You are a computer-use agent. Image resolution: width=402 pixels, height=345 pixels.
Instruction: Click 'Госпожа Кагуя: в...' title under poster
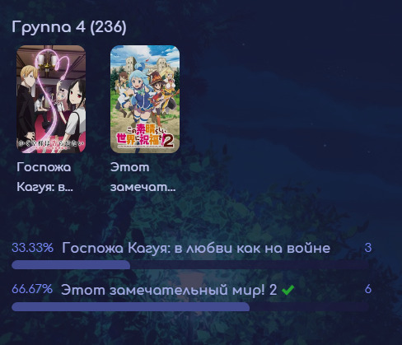pos(45,177)
